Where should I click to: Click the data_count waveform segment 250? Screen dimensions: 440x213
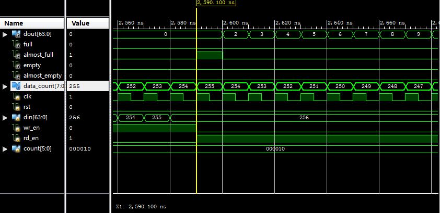point(340,86)
